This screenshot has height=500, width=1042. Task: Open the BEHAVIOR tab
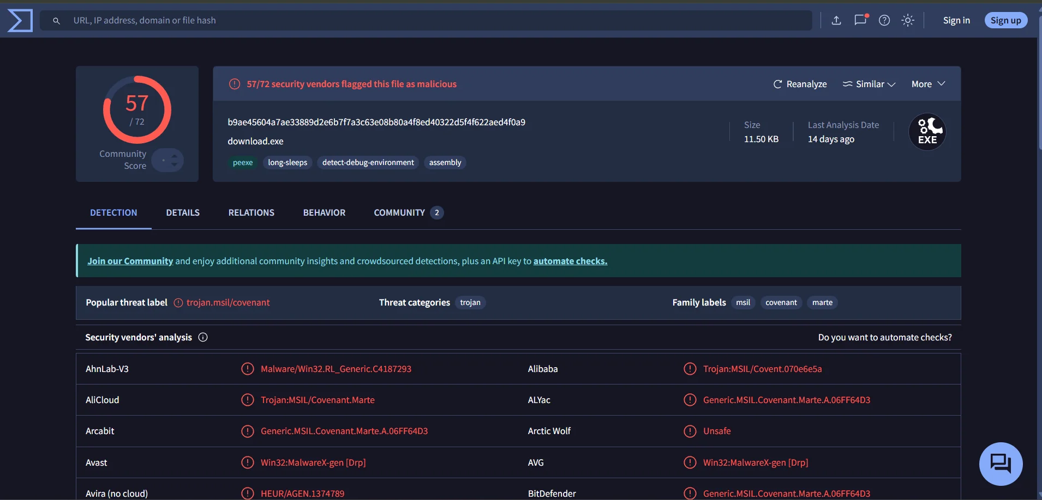coord(324,212)
